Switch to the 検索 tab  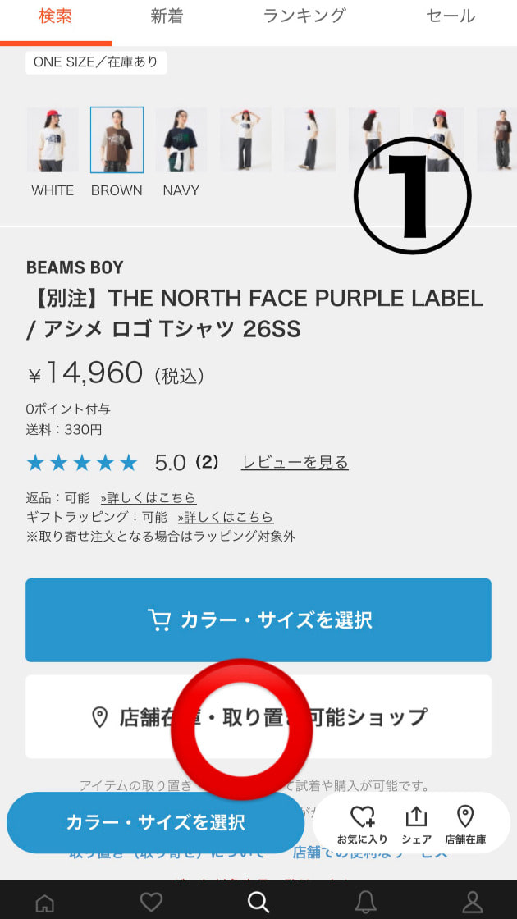[56, 16]
